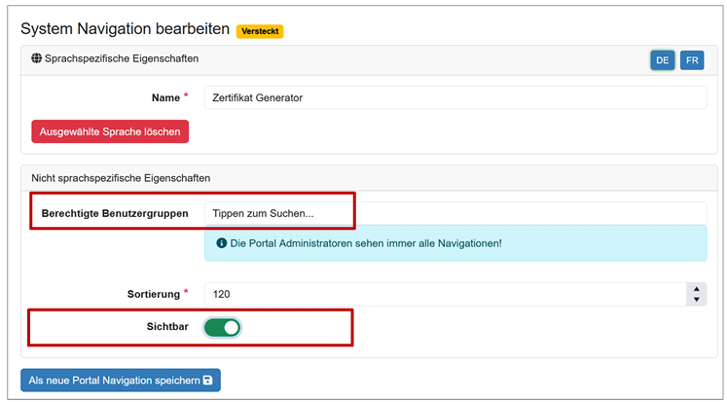Switch to the FR language tab

[692, 60]
